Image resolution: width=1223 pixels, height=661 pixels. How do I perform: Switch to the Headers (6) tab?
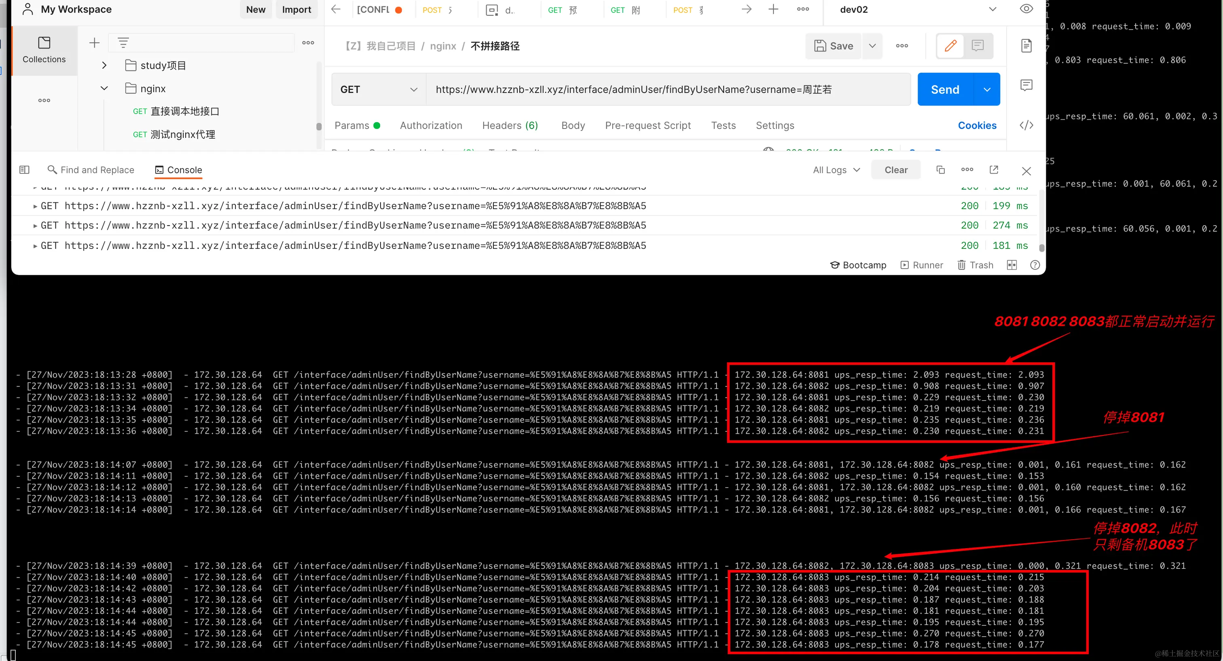510,125
